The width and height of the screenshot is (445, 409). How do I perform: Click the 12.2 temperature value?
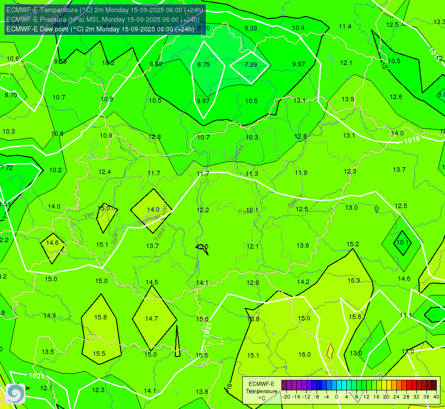click(x=203, y=210)
